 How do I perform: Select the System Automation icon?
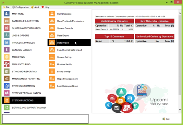tap(7, 86)
